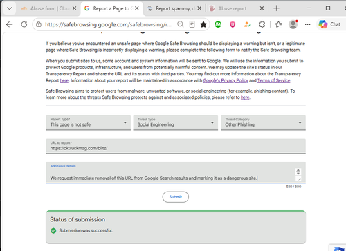Open Transparency Report 'here' link
Screen dimensions: 346x251
[x=64, y=80]
